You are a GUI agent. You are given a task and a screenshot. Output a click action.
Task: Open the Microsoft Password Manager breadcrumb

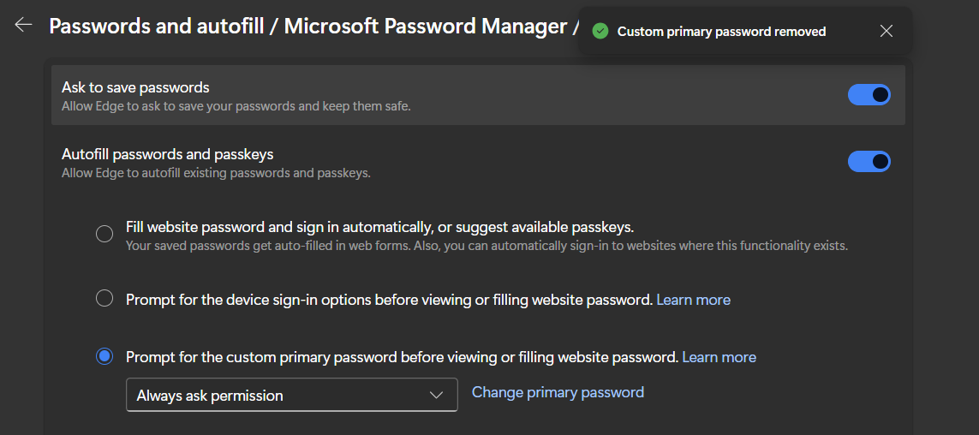[x=426, y=26]
